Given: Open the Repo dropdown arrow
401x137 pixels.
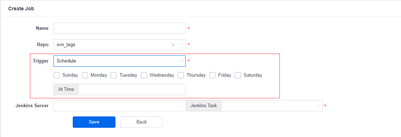Looking at the screenshot, I should [181, 45].
